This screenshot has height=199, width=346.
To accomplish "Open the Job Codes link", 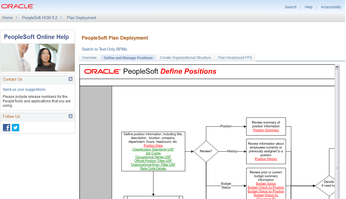I will pyautogui.click(x=153, y=153).
